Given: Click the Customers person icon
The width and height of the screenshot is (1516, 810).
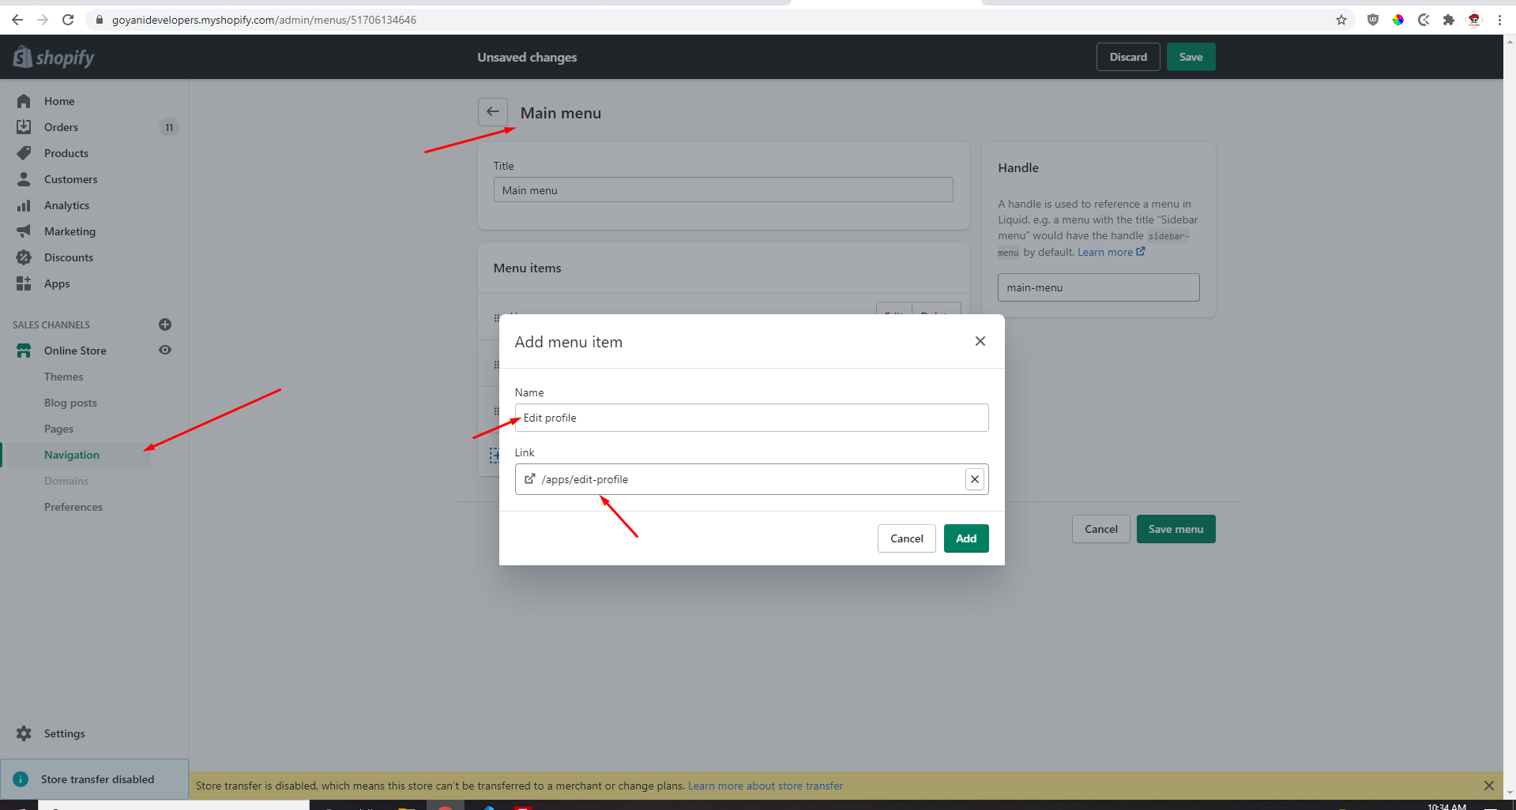Looking at the screenshot, I should click(x=24, y=179).
